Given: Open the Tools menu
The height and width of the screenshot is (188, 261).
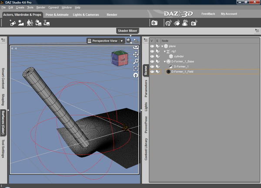Looking at the screenshot, I should [30, 7].
